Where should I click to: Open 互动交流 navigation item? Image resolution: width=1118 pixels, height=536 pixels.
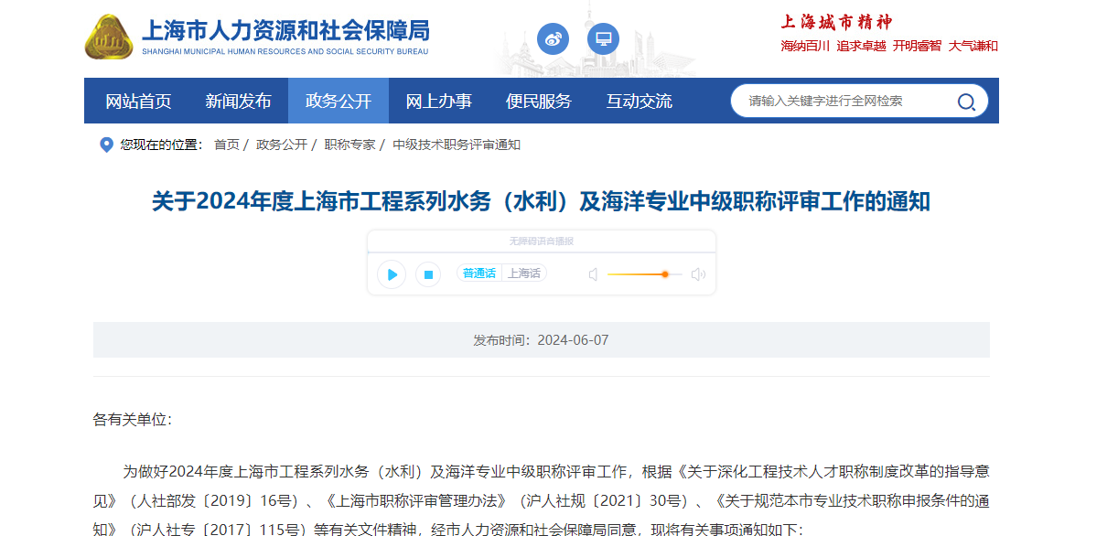pyautogui.click(x=639, y=102)
